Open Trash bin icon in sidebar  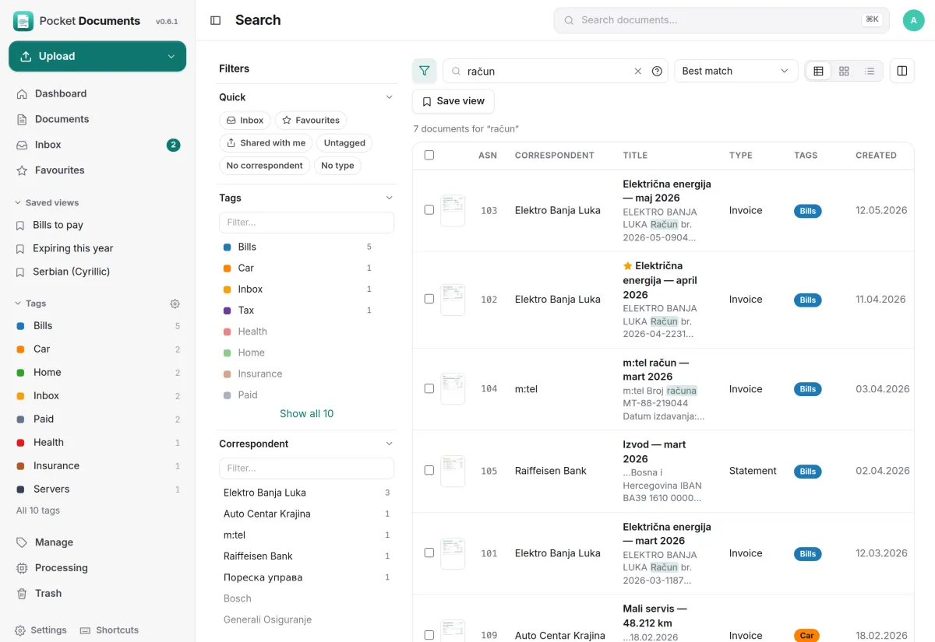coord(22,594)
